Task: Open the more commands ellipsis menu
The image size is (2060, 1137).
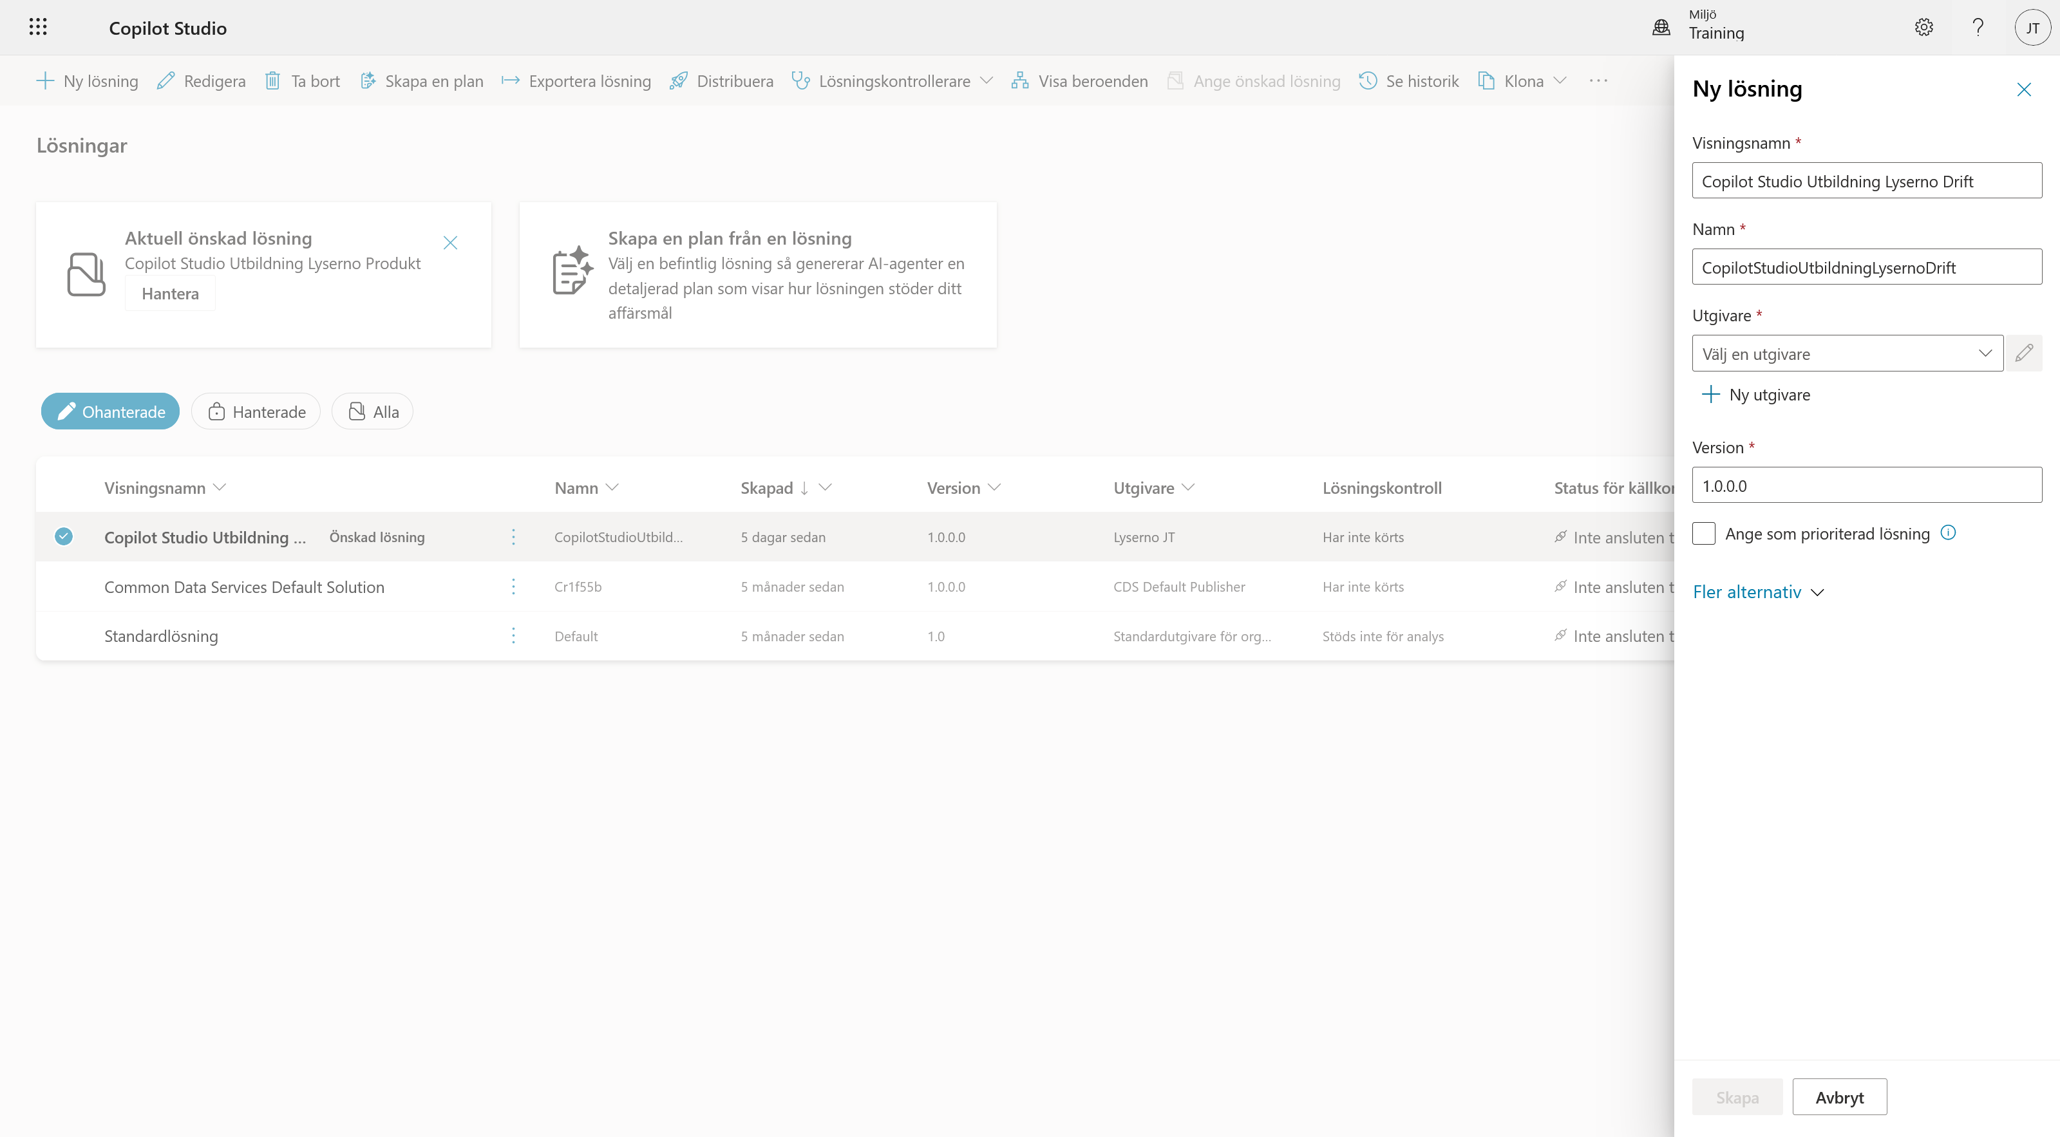Action: click(1598, 80)
